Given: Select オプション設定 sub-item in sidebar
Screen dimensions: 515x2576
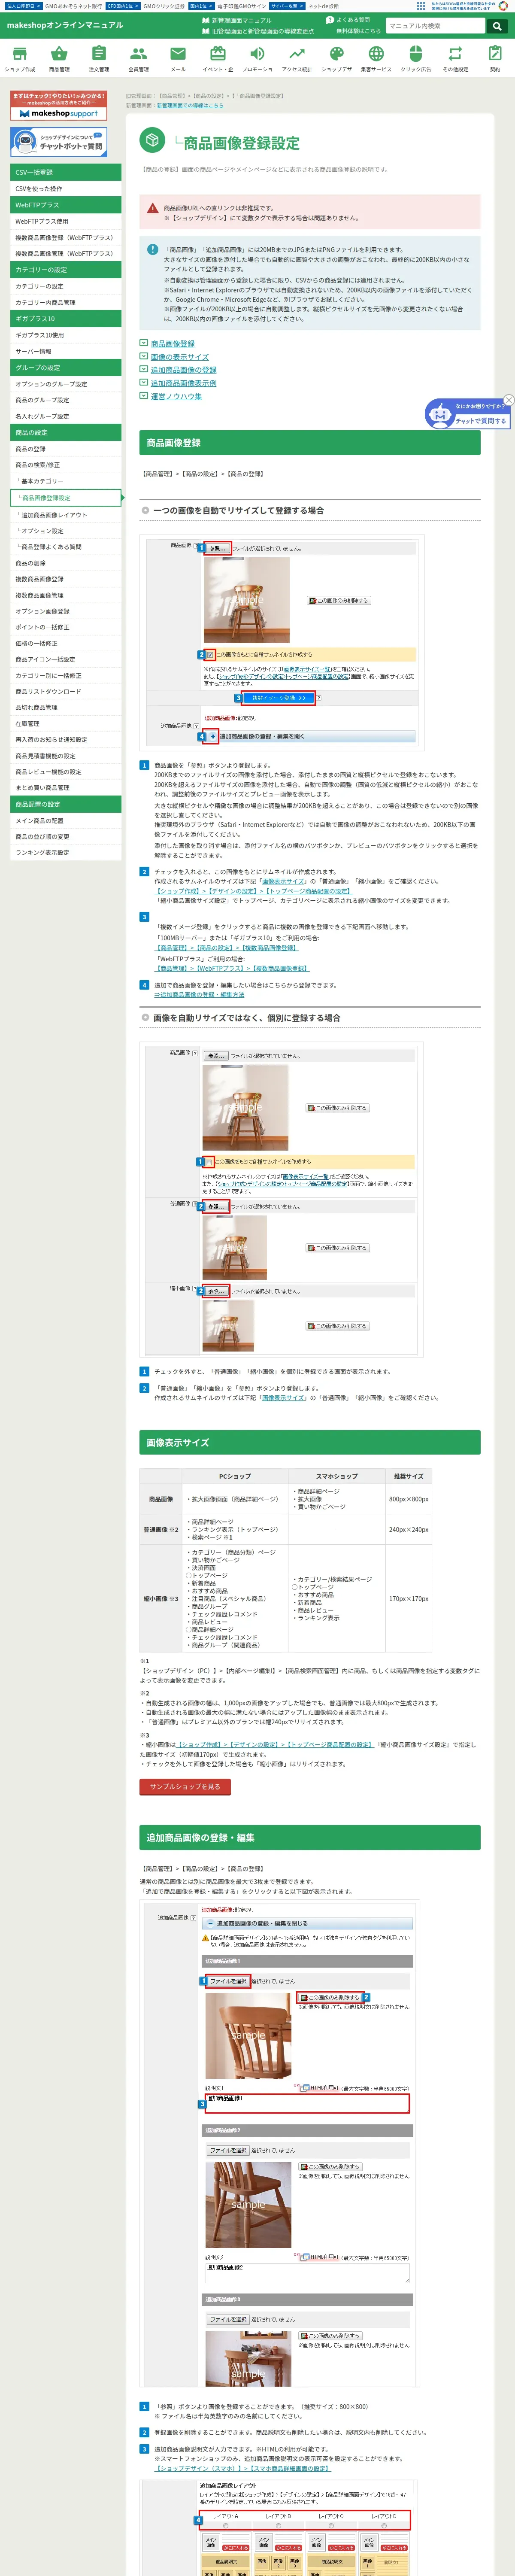Looking at the screenshot, I should (x=66, y=531).
